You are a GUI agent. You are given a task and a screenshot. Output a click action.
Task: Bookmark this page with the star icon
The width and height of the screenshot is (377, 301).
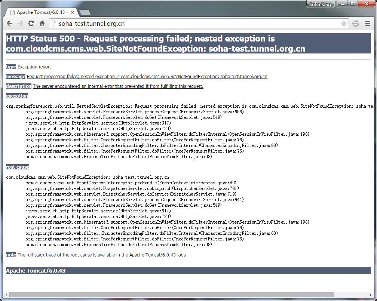[344, 23]
